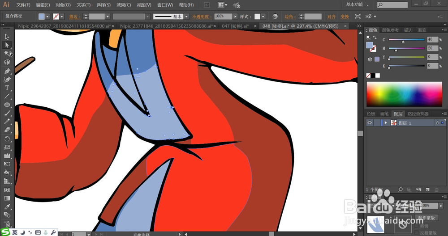This screenshot has height=236, width=448.
Task: Select the Pen tool
Action: click(x=7, y=71)
